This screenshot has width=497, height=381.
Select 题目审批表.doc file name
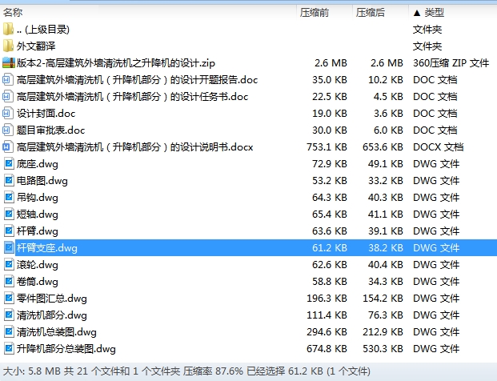[50, 130]
